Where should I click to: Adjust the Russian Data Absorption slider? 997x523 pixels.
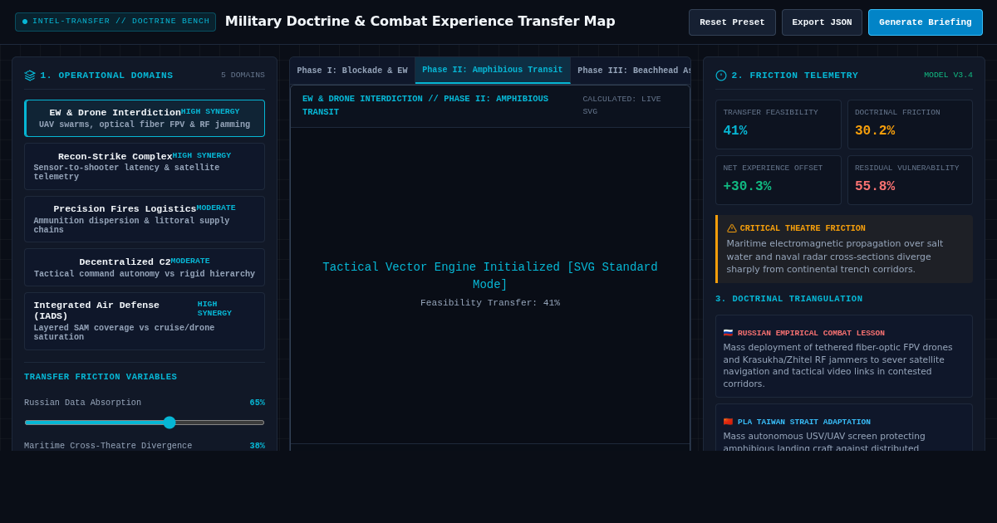tap(145, 423)
